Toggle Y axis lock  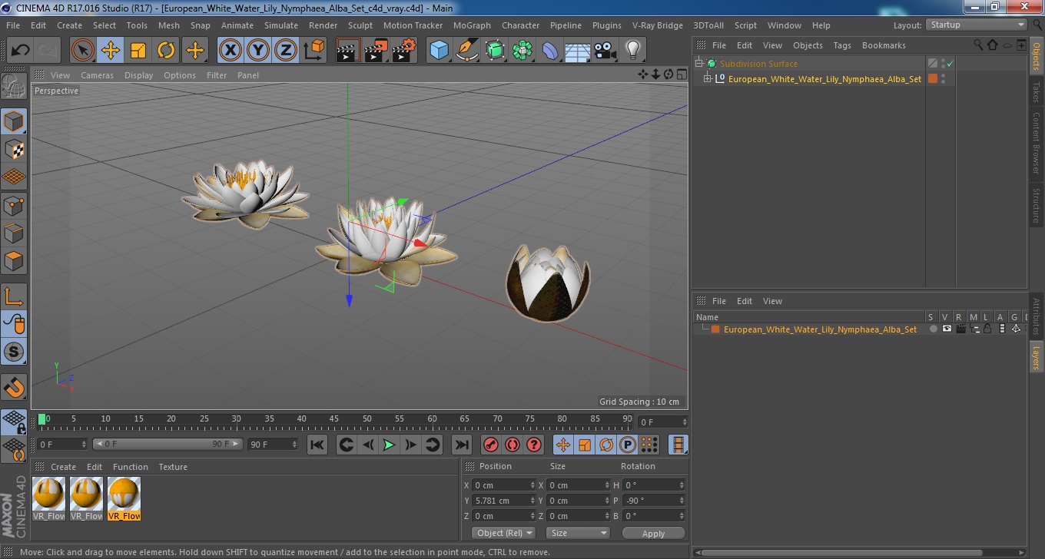(258, 51)
